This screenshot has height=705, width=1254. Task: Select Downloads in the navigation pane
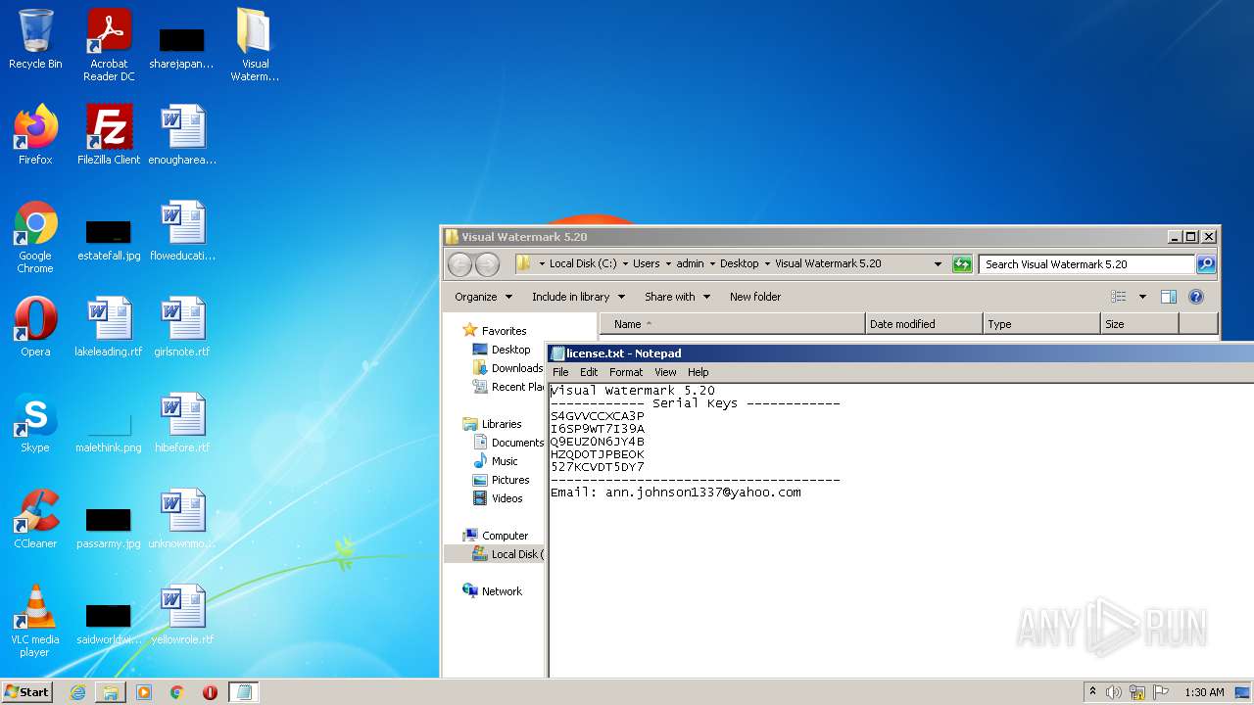tap(507, 368)
